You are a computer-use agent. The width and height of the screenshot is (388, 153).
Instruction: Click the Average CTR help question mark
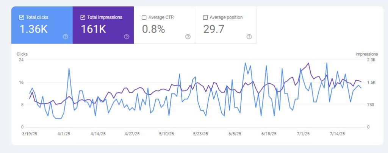pyautogui.click(x=188, y=37)
